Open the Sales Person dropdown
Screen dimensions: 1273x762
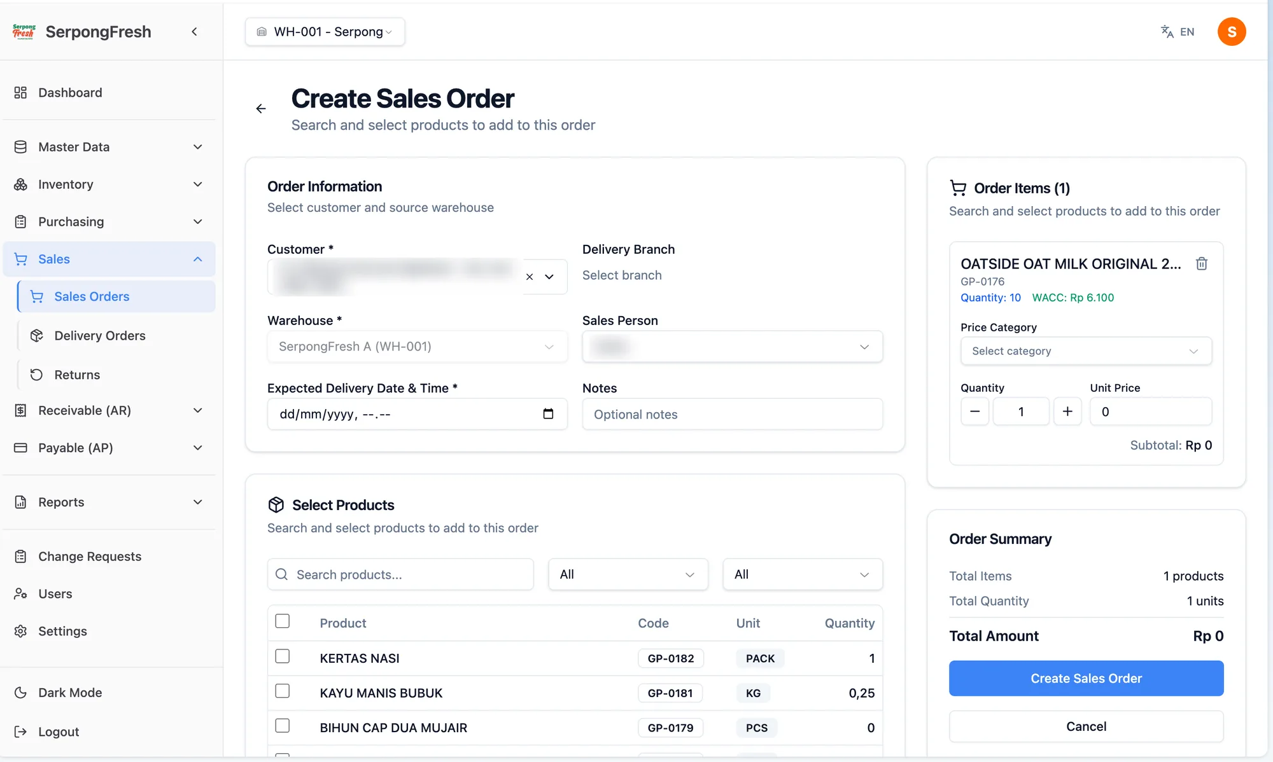tap(733, 347)
